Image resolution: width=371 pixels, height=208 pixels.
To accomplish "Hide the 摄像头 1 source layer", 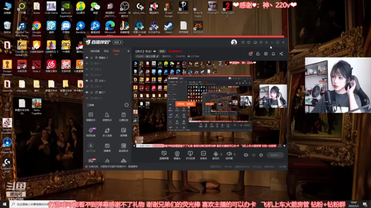I will pyautogui.click(x=87, y=57).
